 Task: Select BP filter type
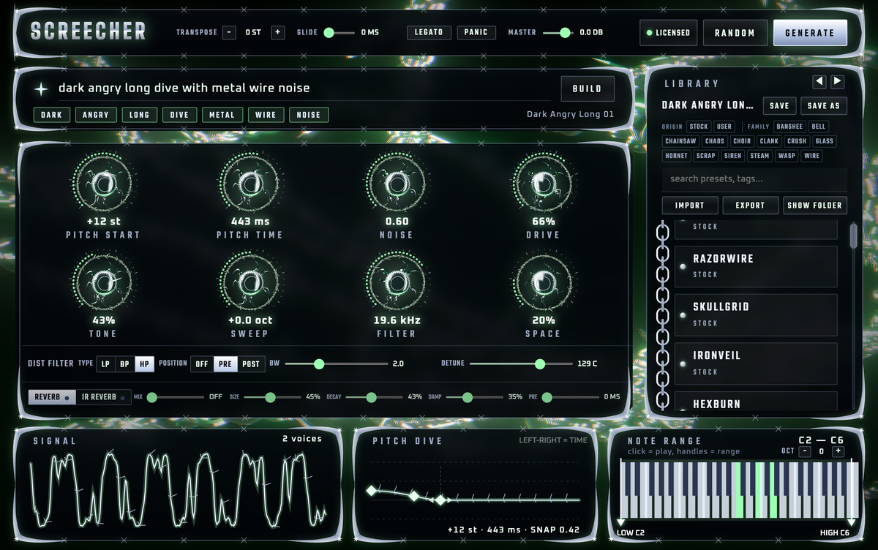pyautogui.click(x=125, y=363)
